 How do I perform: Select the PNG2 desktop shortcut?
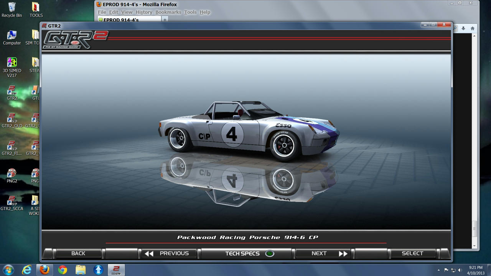[12, 175]
